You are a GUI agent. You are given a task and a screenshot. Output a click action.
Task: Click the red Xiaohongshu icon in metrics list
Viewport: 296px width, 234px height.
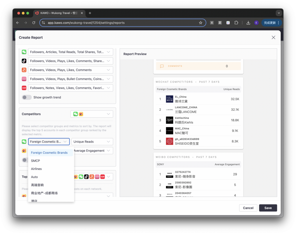(24, 88)
